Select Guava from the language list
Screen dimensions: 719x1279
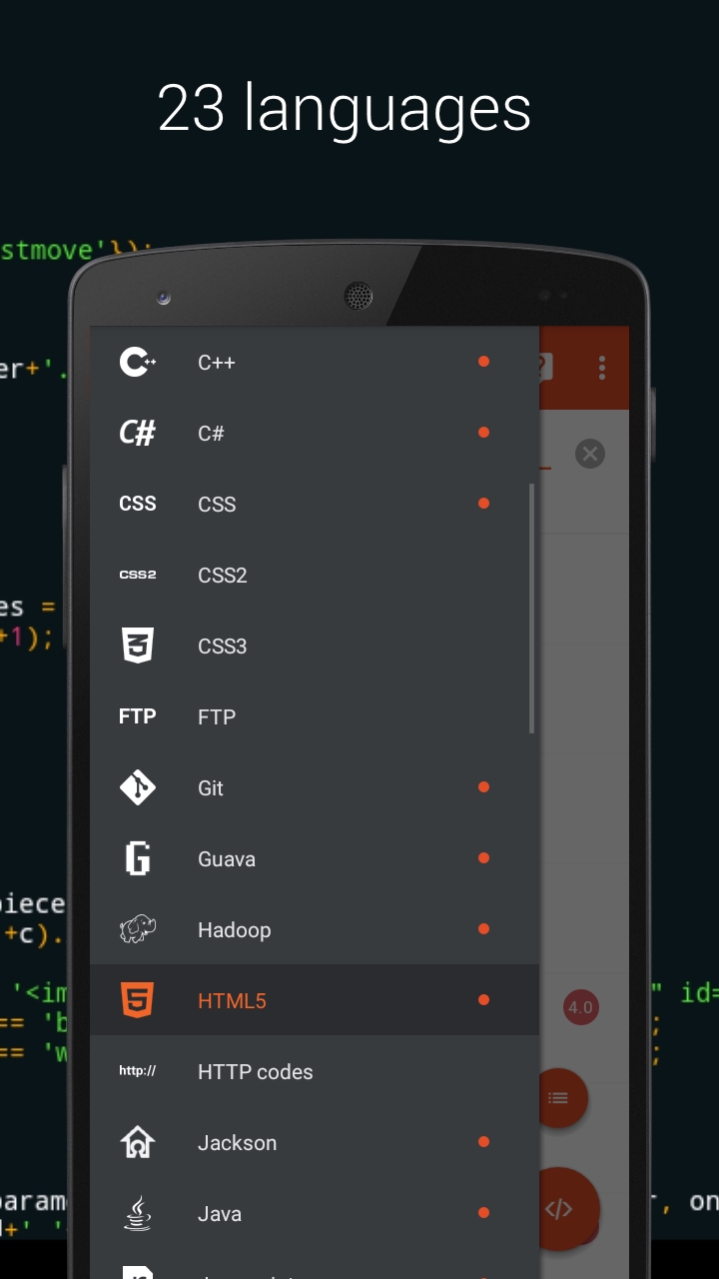point(315,858)
